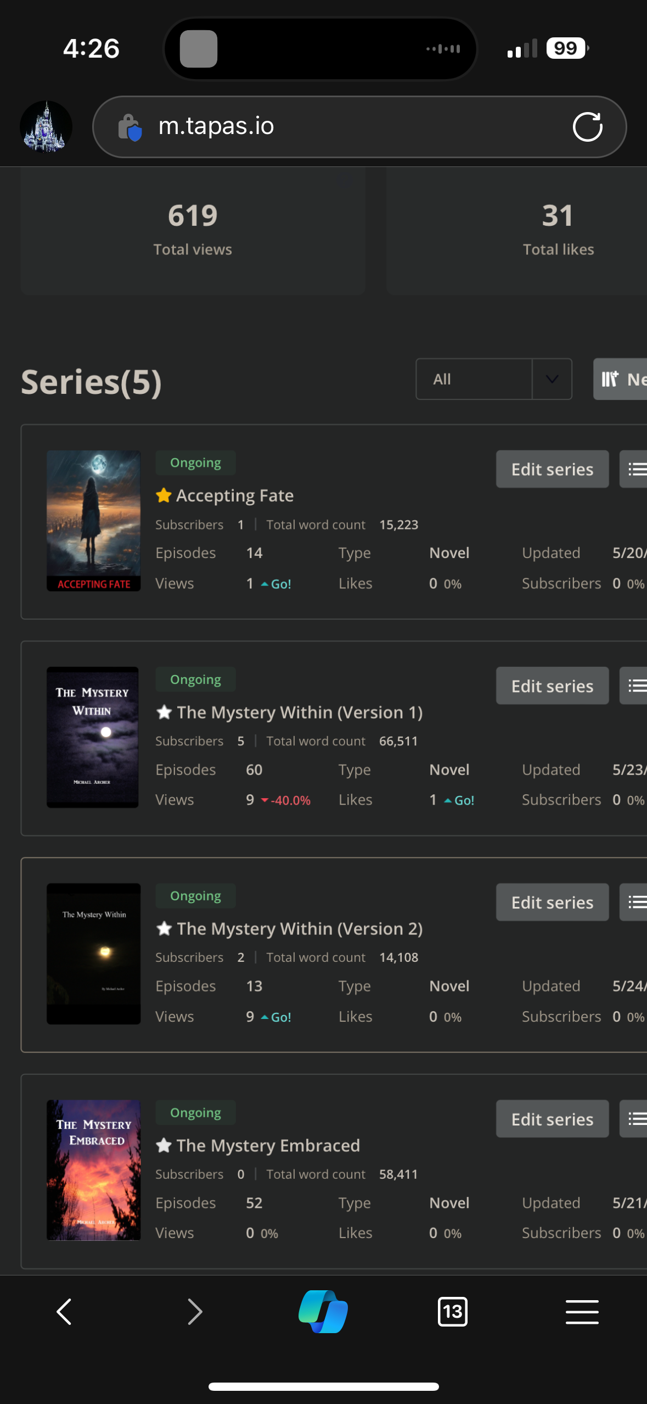Open the browser tabs switcher showing 13
647x1404 pixels.
[x=452, y=1312]
